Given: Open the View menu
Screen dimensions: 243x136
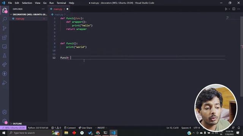Looking at the screenshot, I should click(38, 3).
